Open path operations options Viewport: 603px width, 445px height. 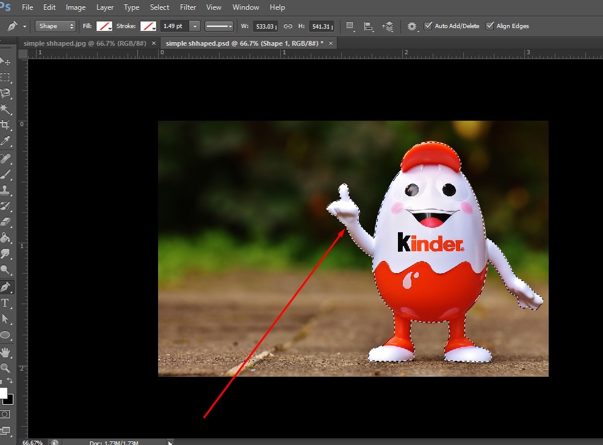point(350,26)
